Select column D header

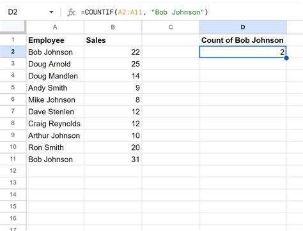pos(243,27)
